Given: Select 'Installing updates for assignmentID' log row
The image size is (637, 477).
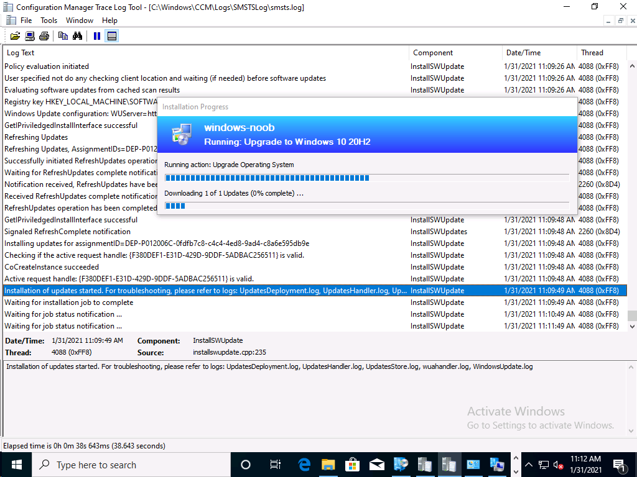Looking at the screenshot, I should point(315,243).
